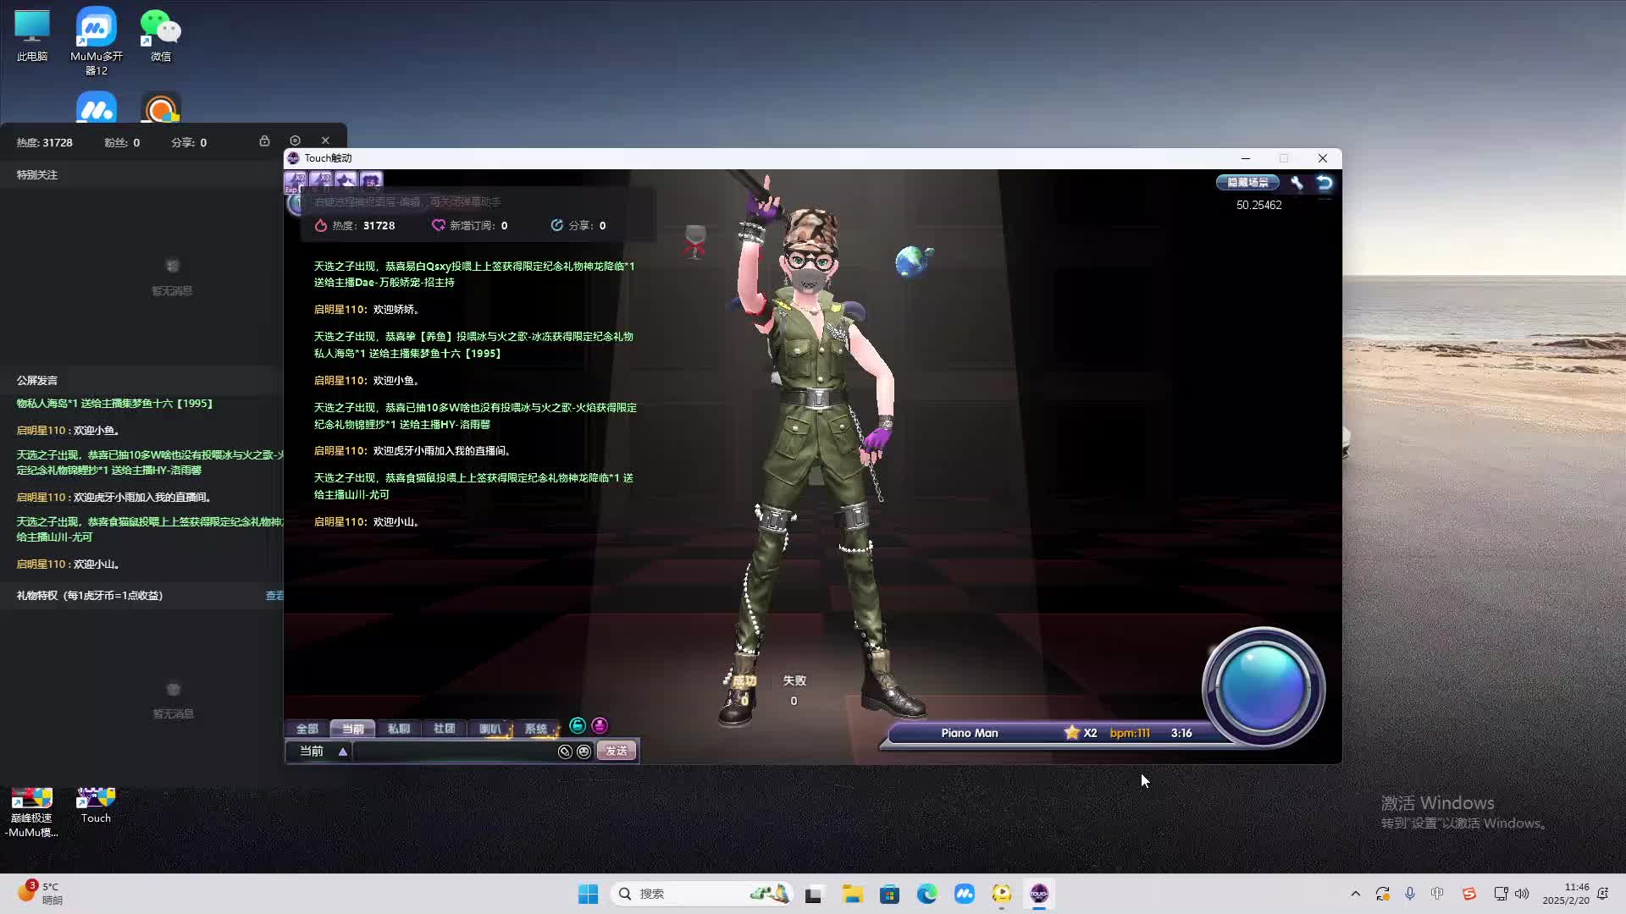Click the green unlock chat icon

click(x=578, y=726)
